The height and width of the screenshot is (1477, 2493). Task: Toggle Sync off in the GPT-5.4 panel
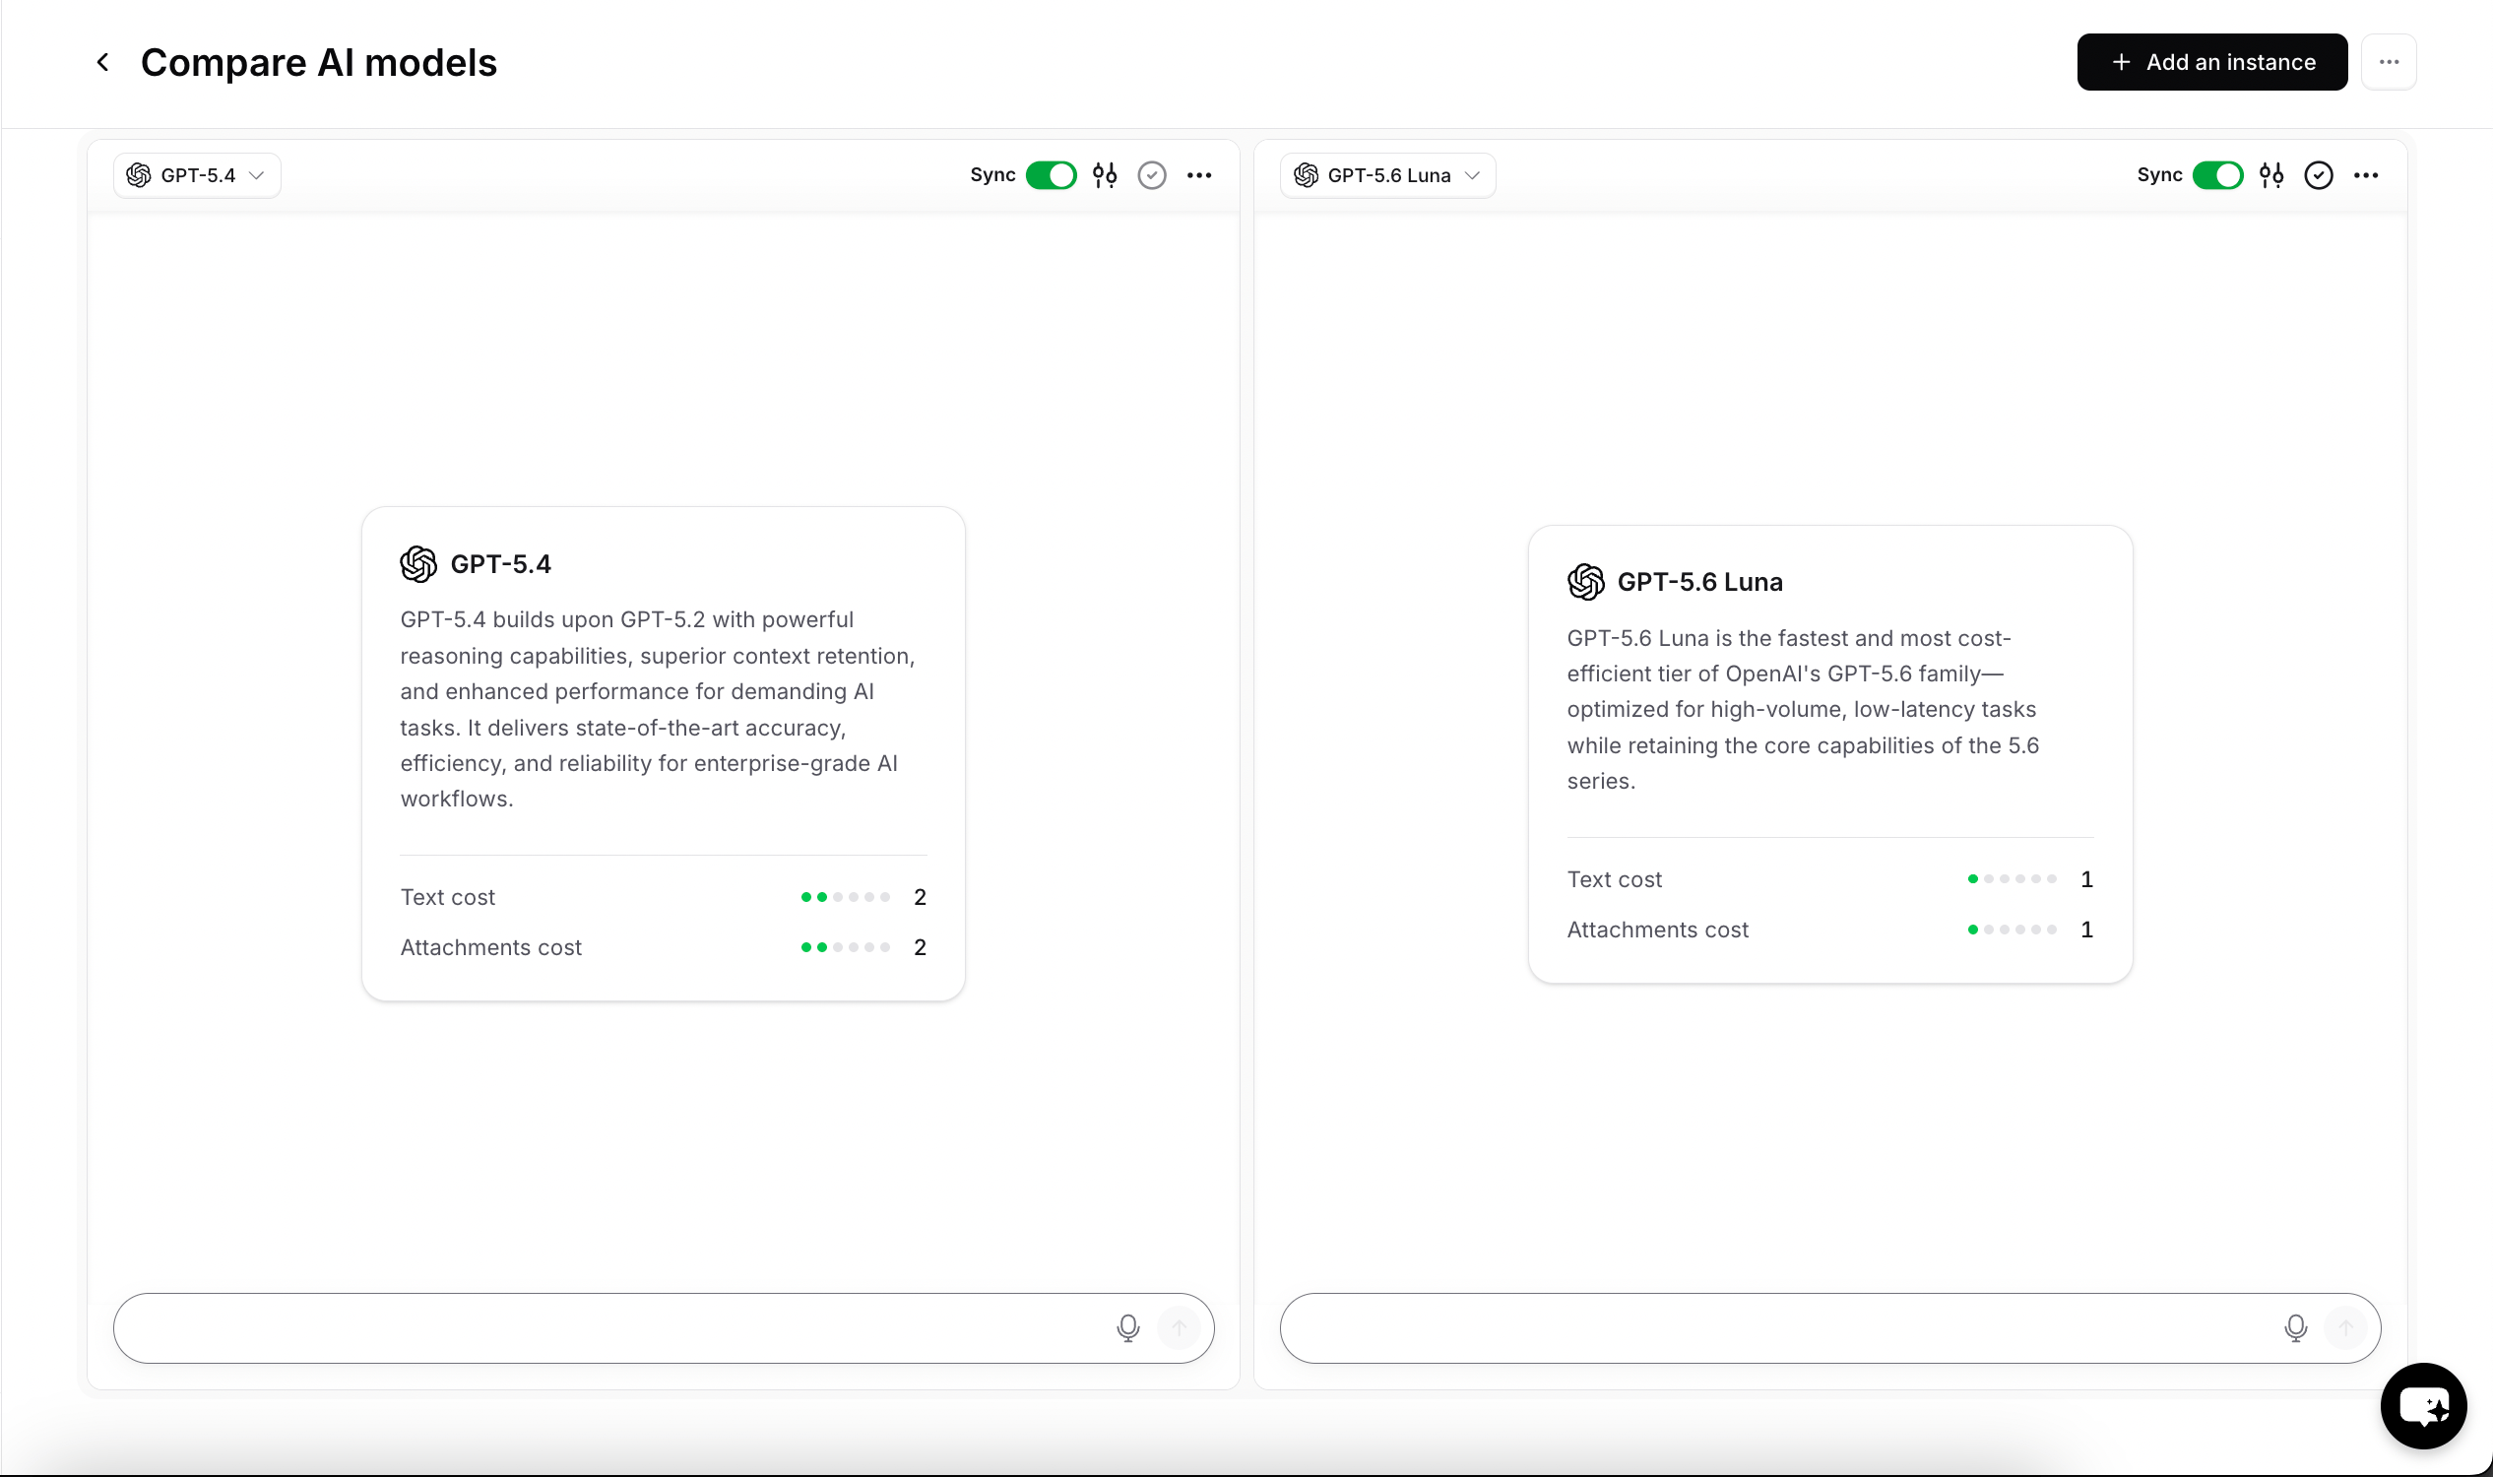(x=1051, y=175)
